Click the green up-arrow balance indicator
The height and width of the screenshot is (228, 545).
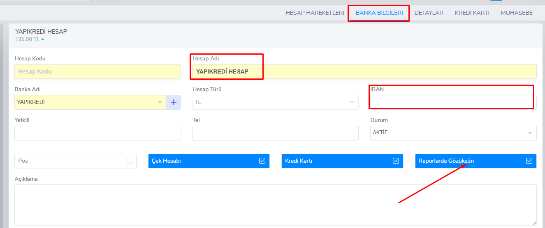[42, 39]
